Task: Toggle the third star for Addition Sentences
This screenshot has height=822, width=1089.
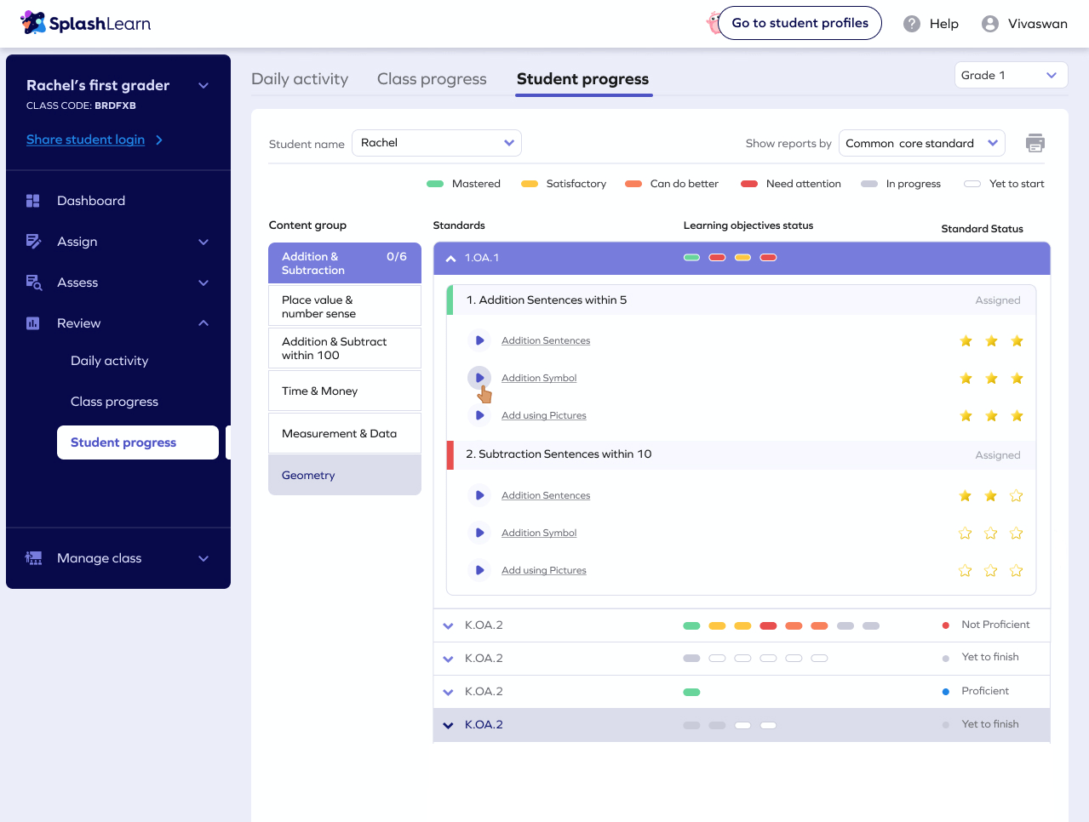Action: 1017,340
